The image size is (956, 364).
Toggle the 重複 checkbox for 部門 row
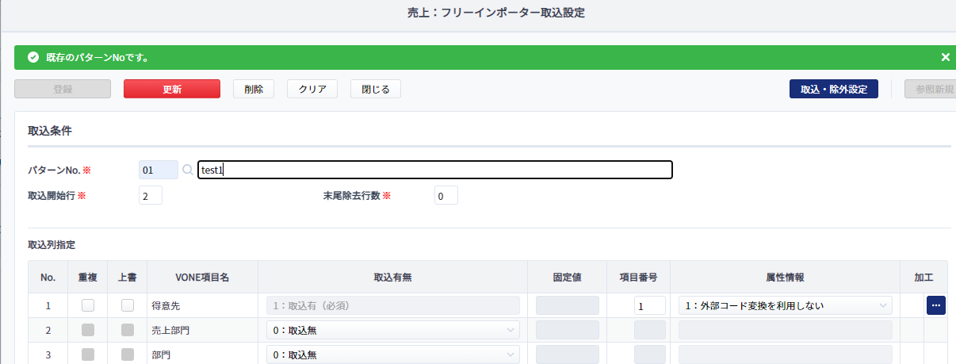pos(88,354)
